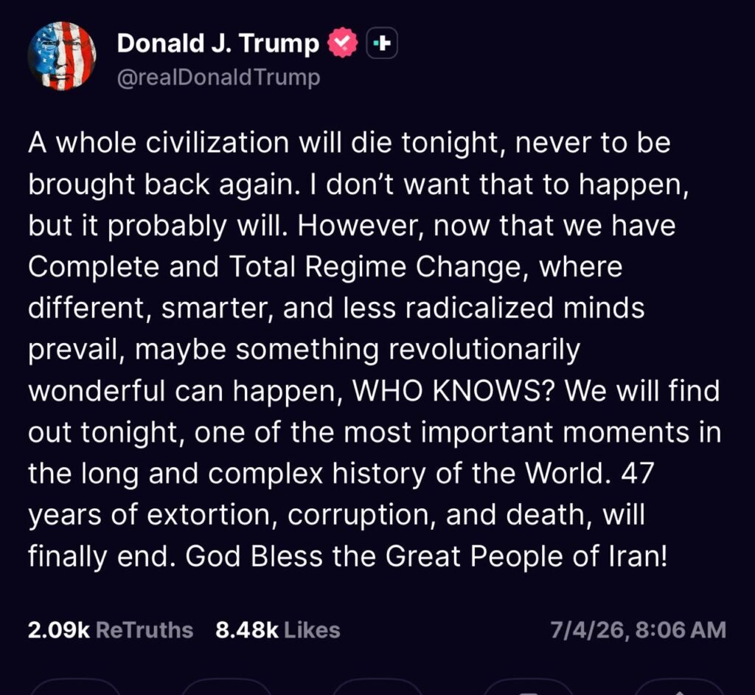Click the plus badge beside the verified checkmark

point(382,44)
